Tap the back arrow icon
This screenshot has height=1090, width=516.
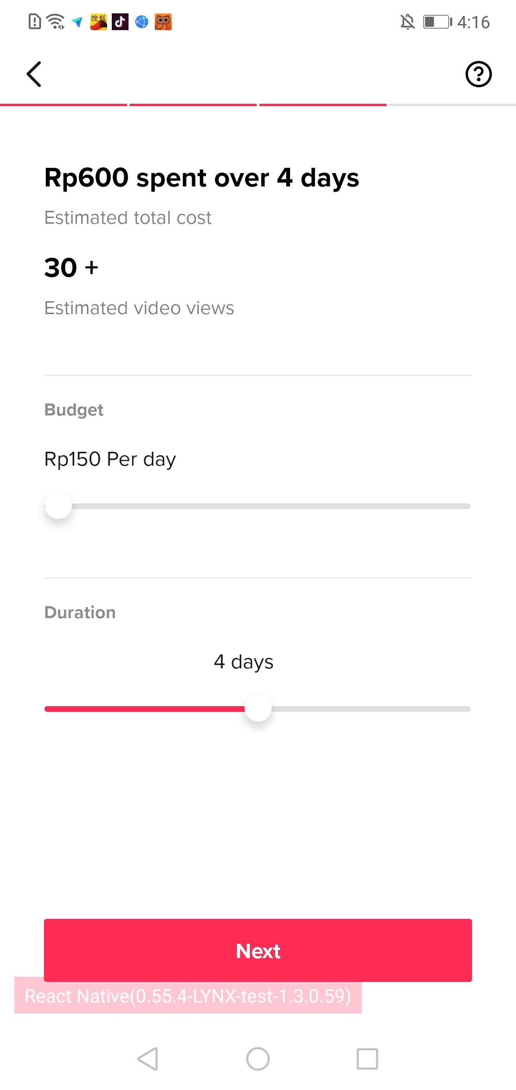[34, 74]
